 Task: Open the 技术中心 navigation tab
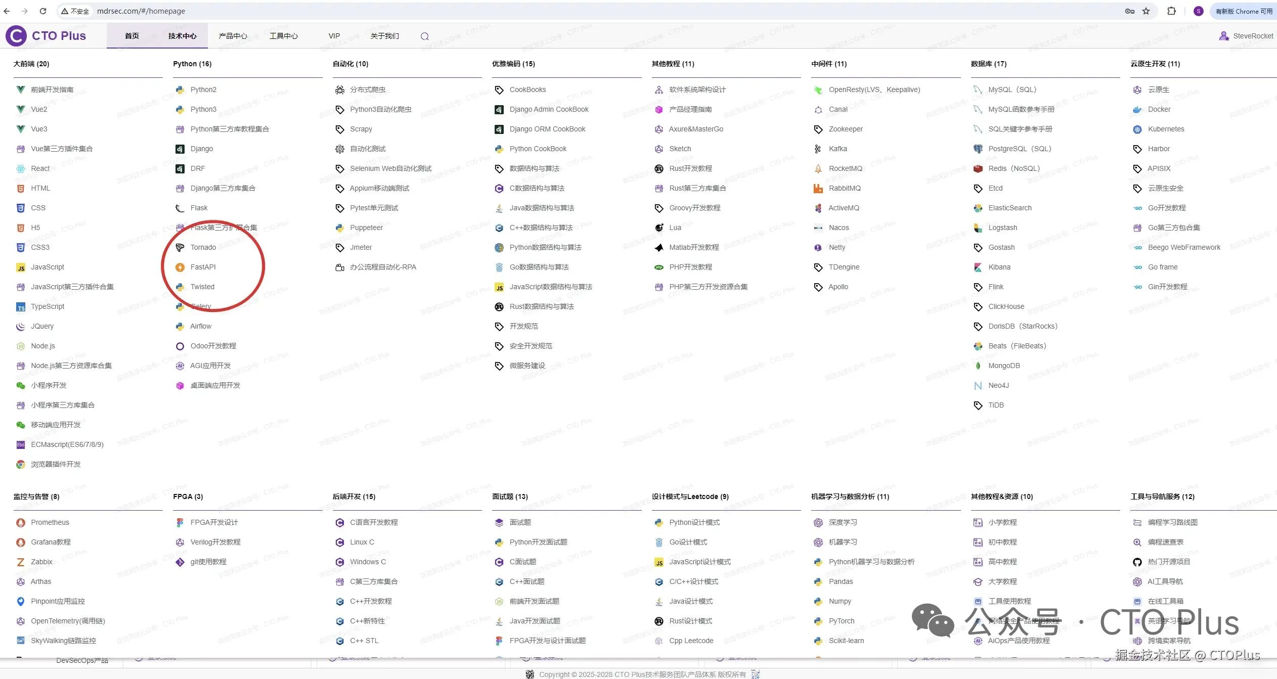tap(182, 36)
